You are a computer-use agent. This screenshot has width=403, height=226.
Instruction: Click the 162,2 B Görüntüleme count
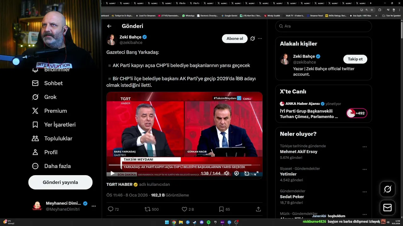pos(170,195)
